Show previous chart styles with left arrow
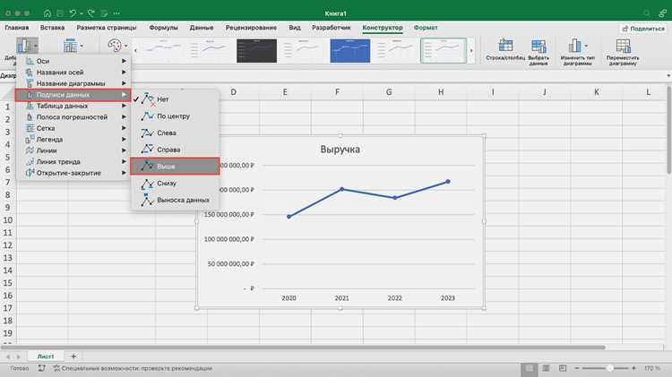This screenshot has width=672, height=377. point(135,50)
